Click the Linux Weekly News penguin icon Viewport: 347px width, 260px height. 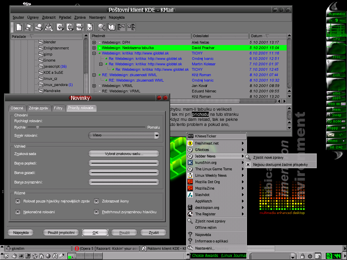point(190,175)
